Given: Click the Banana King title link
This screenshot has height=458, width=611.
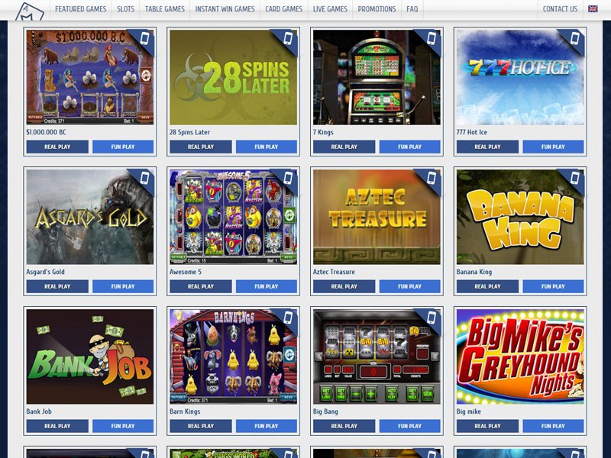Looking at the screenshot, I should coord(474,272).
